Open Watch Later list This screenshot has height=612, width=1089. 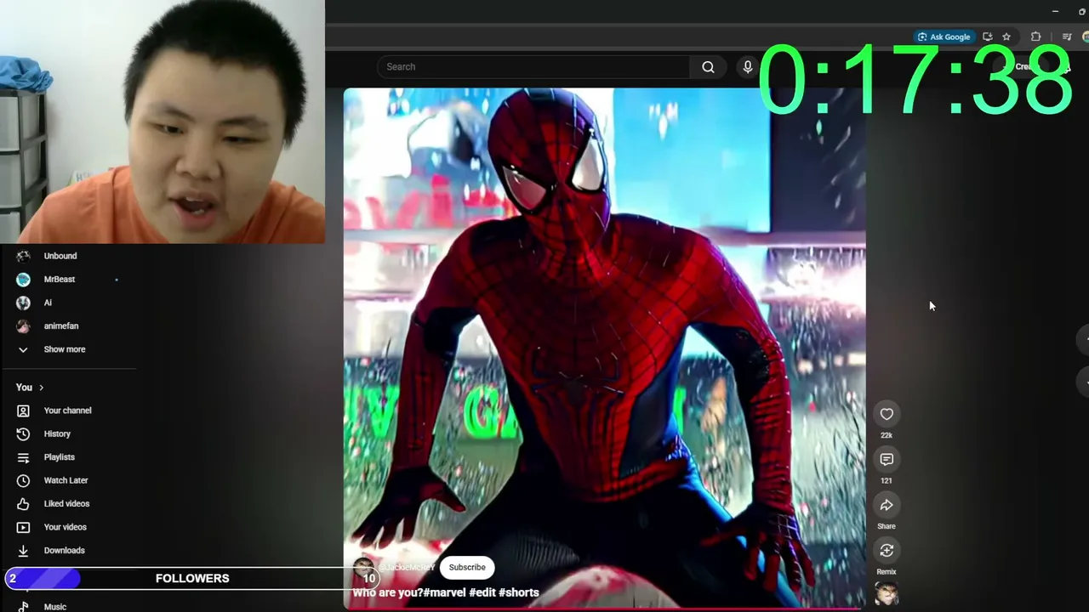point(66,481)
